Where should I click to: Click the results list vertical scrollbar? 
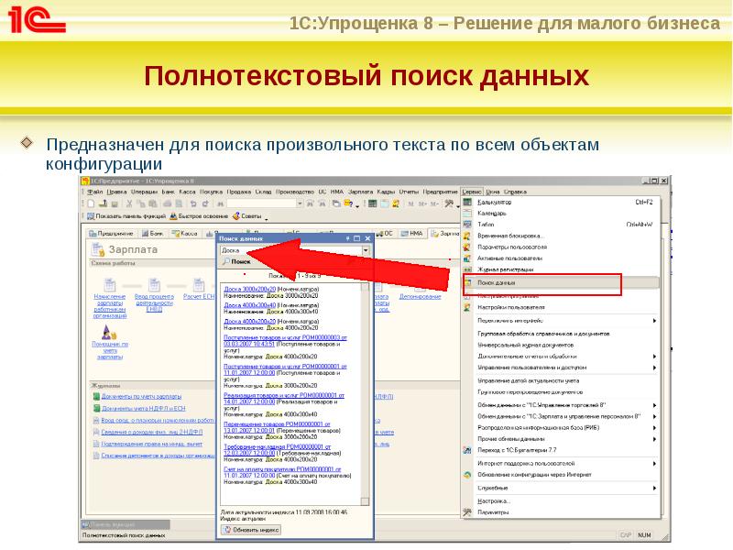pyautogui.click(x=365, y=394)
